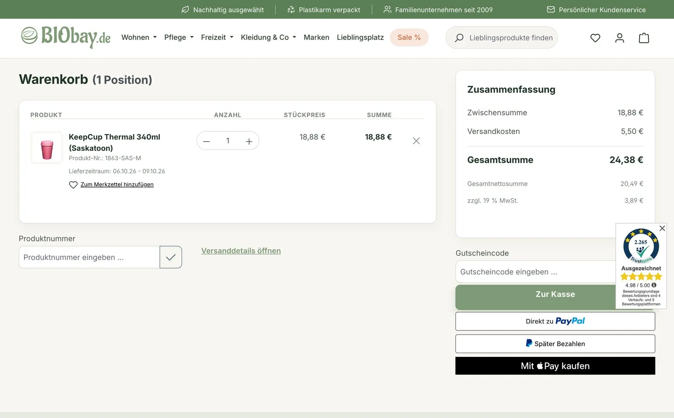Click the leaf icon beside Nachhaltig ausgewählt
This screenshot has width=674, height=418.
185,9
